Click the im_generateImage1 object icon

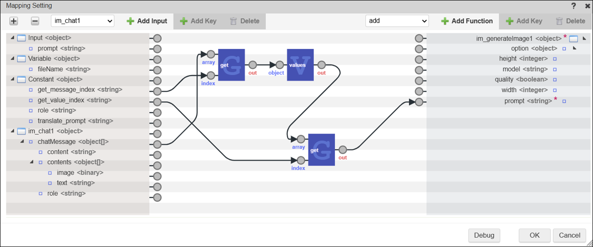[x=574, y=38]
